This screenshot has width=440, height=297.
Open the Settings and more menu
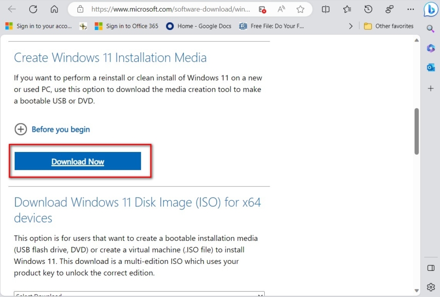[x=410, y=9]
